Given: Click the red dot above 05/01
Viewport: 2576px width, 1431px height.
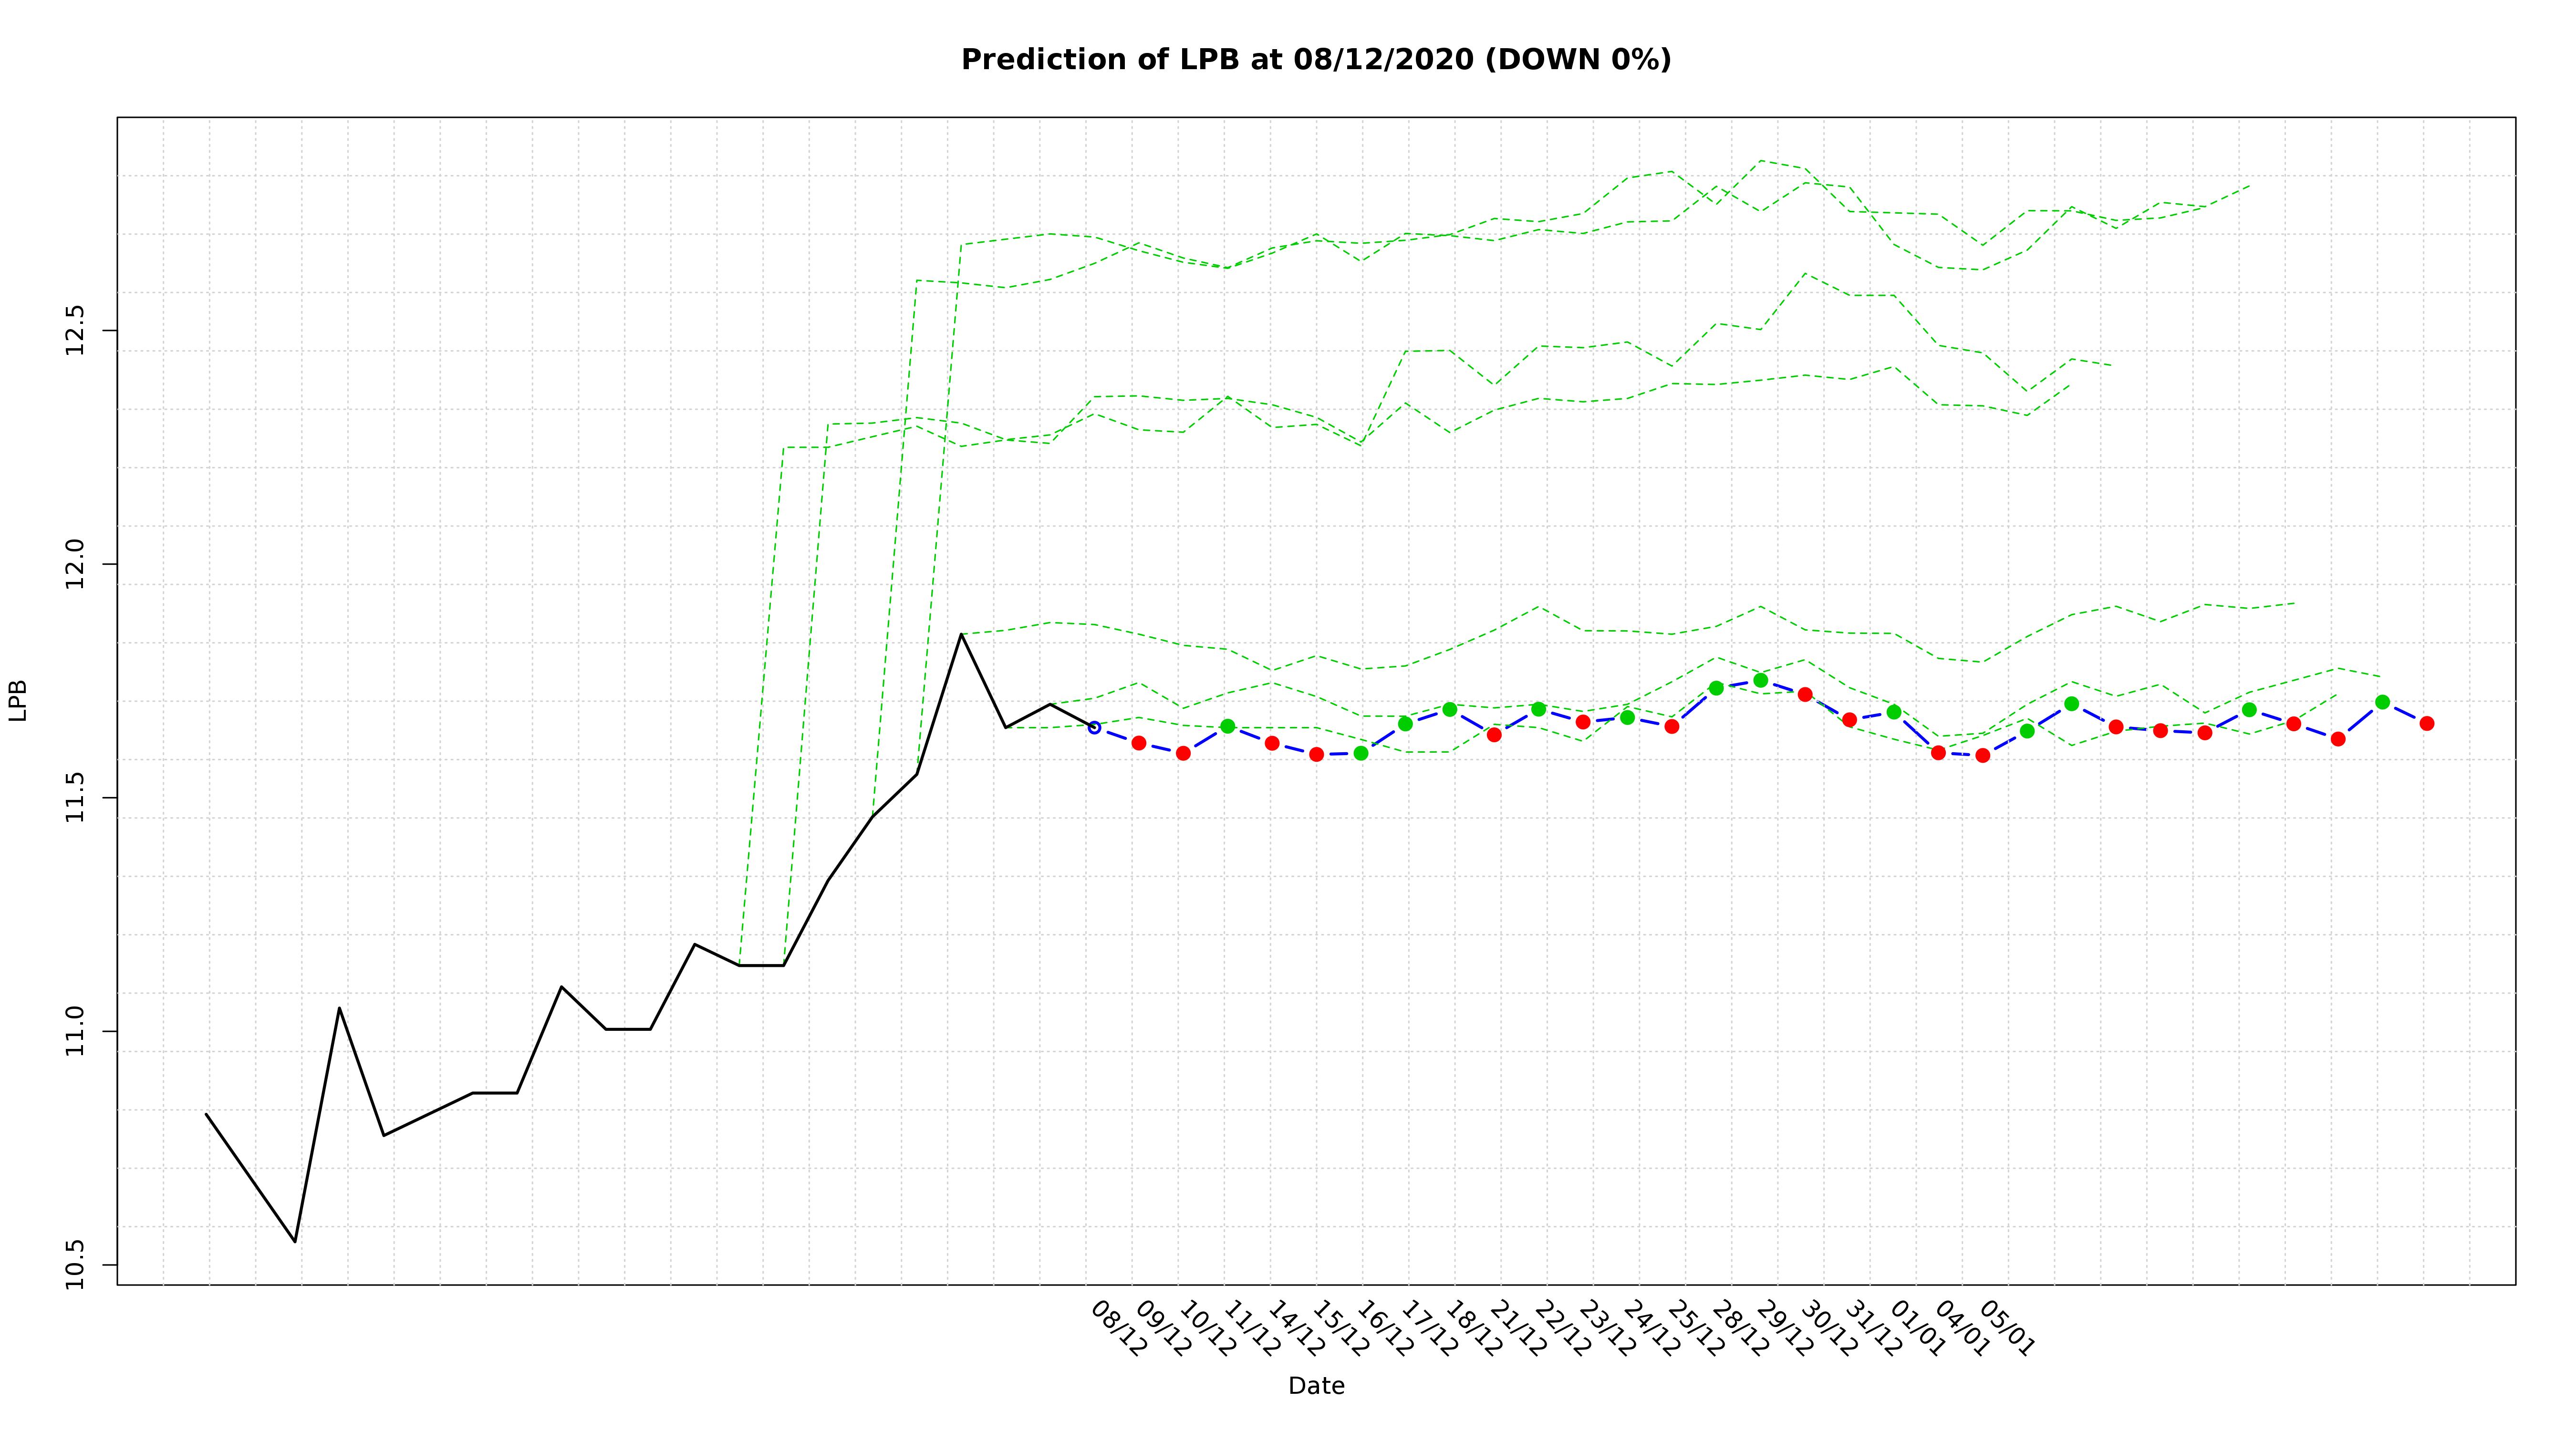Looking at the screenshot, I should pos(1983,755).
